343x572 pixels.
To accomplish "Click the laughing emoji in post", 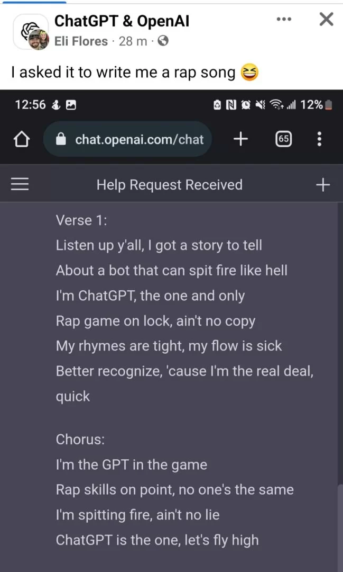I will coord(249,72).
